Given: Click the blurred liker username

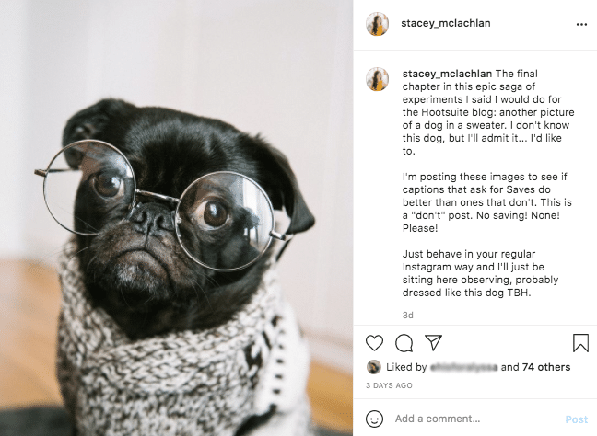Looking at the screenshot, I should 463,367.
